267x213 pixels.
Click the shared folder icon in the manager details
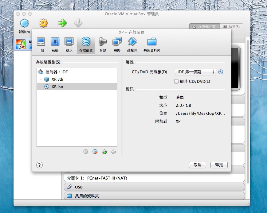(x=69, y=196)
